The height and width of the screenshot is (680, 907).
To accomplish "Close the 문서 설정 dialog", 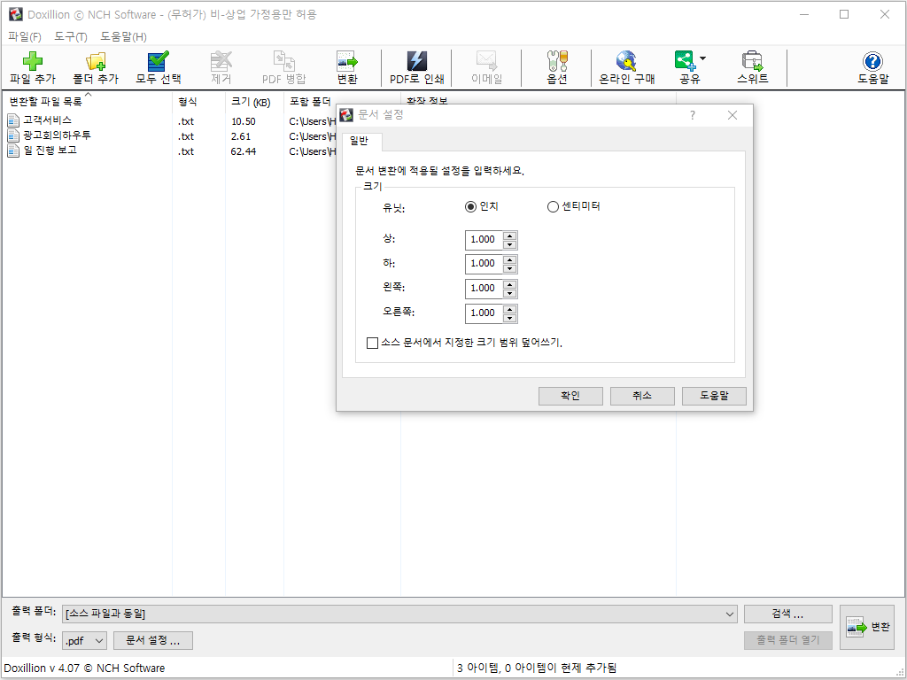I will (733, 115).
